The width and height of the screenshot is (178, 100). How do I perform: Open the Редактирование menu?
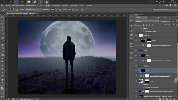pos(18,6)
